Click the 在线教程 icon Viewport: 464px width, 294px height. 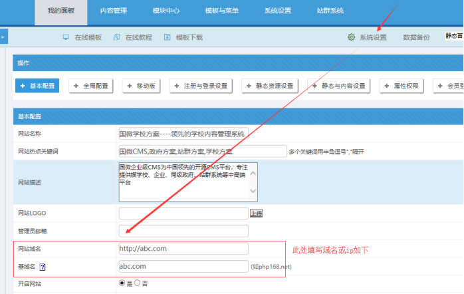click(117, 37)
